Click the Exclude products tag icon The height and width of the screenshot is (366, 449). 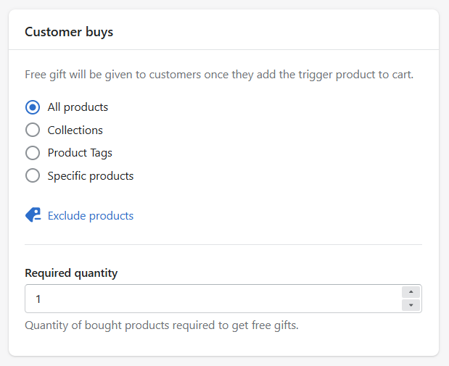coord(33,215)
